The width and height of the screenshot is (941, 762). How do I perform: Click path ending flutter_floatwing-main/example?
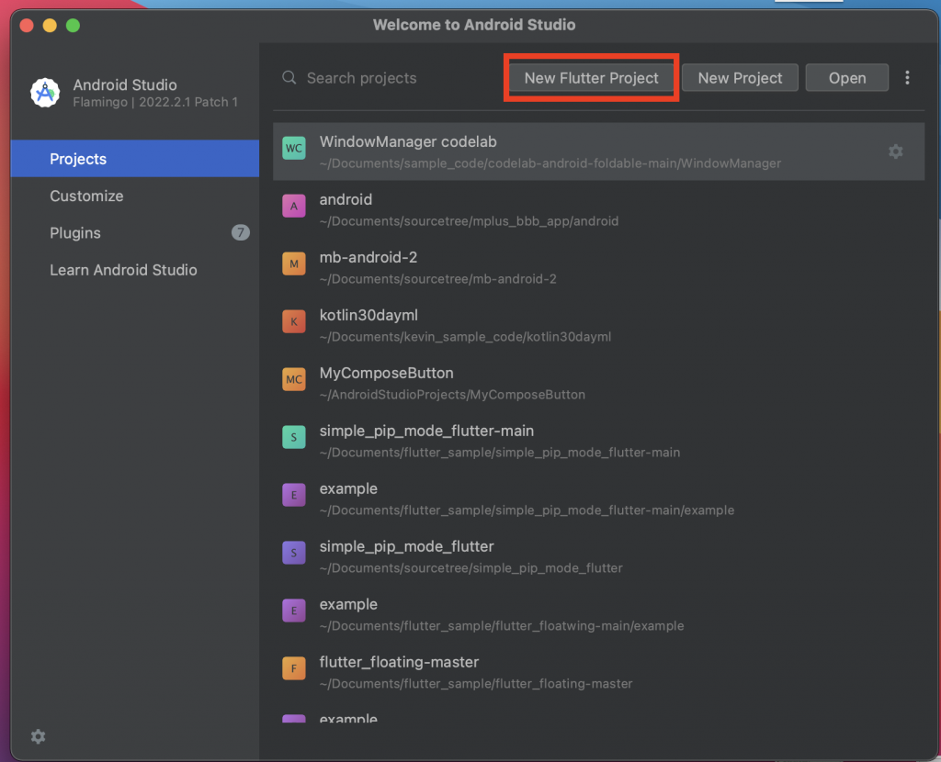click(x=501, y=626)
